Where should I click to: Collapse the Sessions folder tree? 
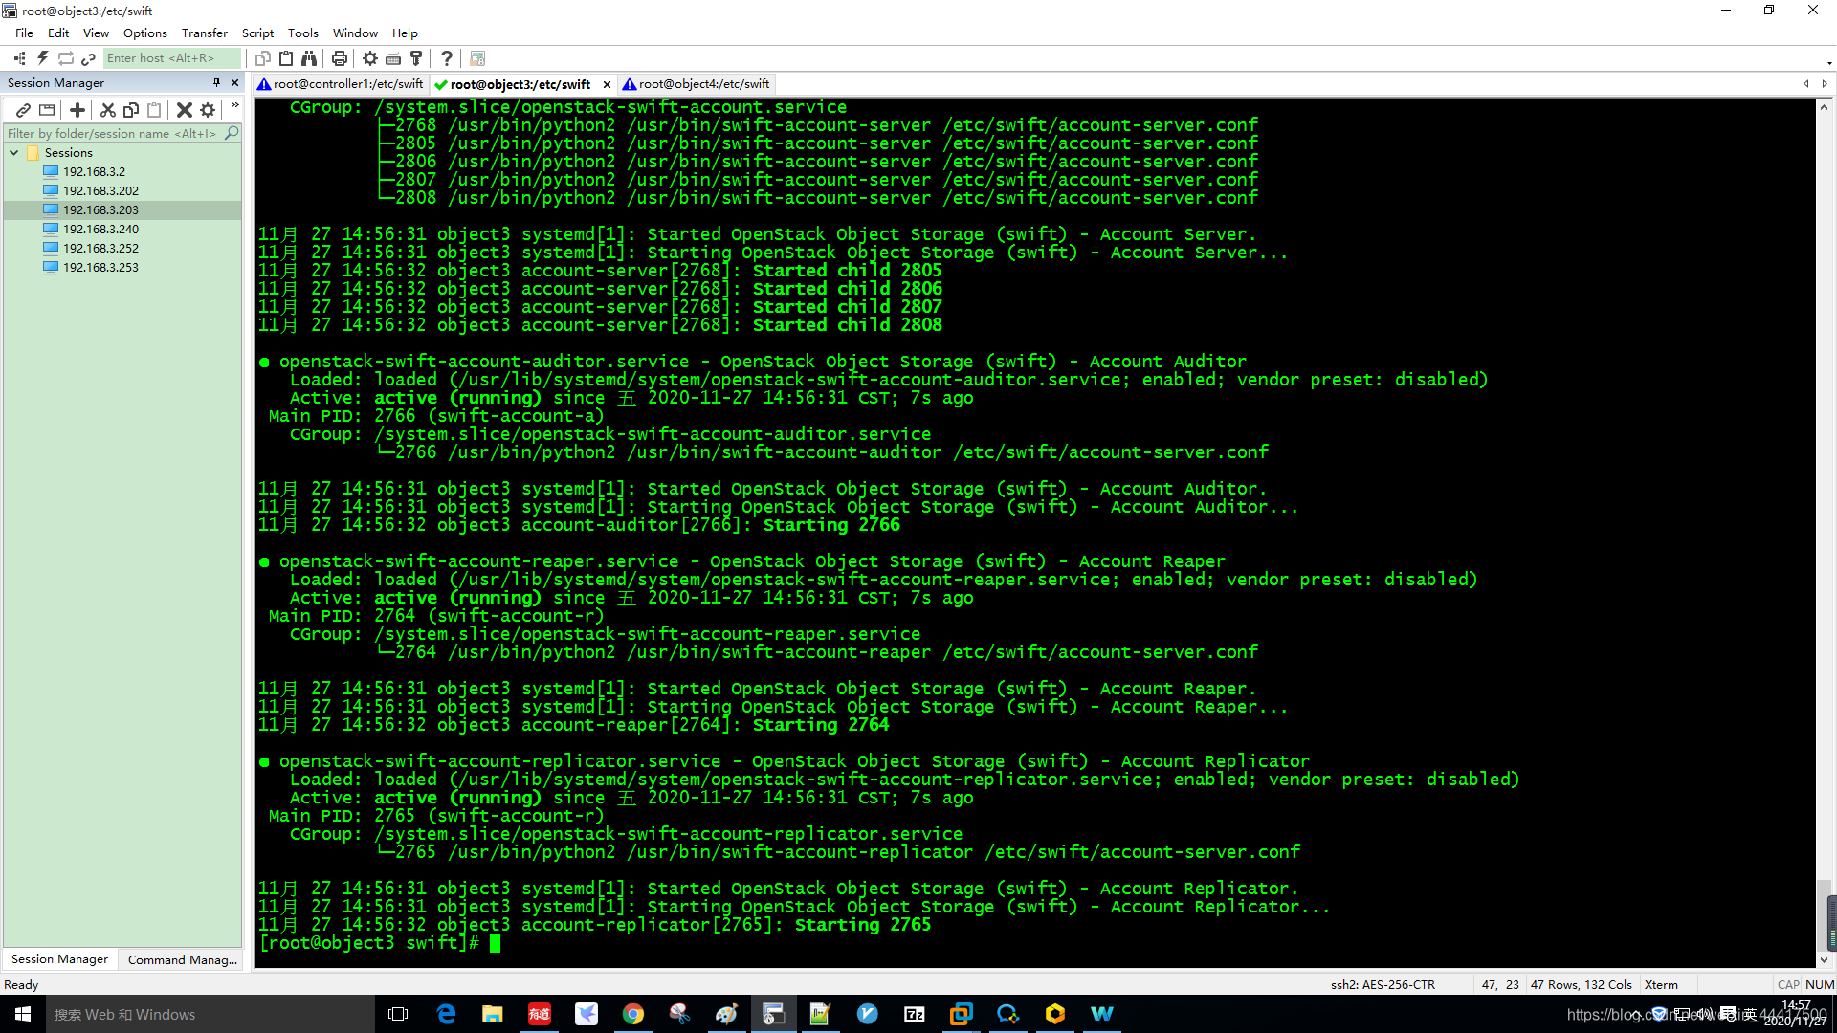point(14,153)
